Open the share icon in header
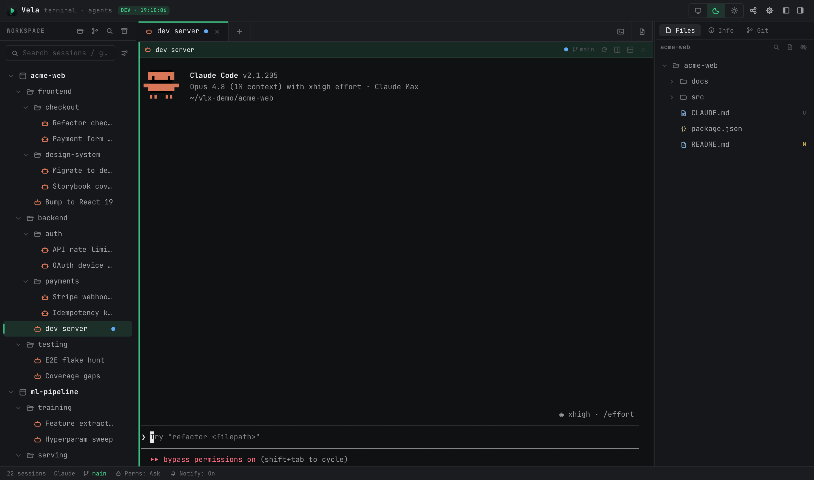Viewport: 814px width, 480px height. pyautogui.click(x=753, y=11)
